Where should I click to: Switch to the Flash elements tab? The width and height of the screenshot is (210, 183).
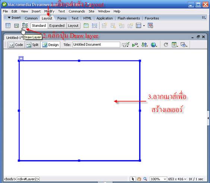tap(129, 18)
